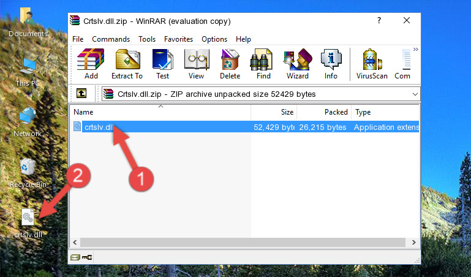Open the Tools menu

[x=147, y=39]
